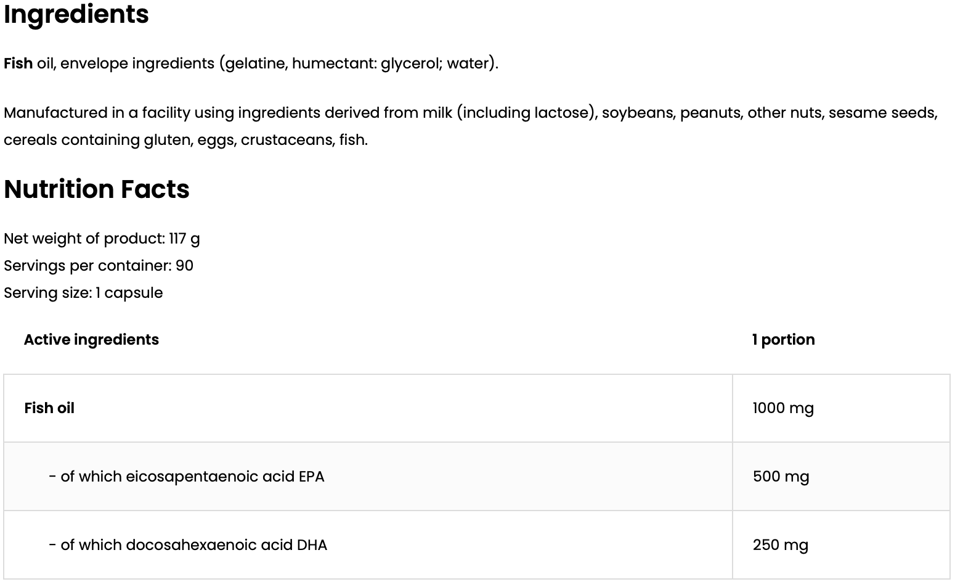The image size is (955, 587).
Task: Click the 1000 mg value cell
Action: click(x=841, y=408)
